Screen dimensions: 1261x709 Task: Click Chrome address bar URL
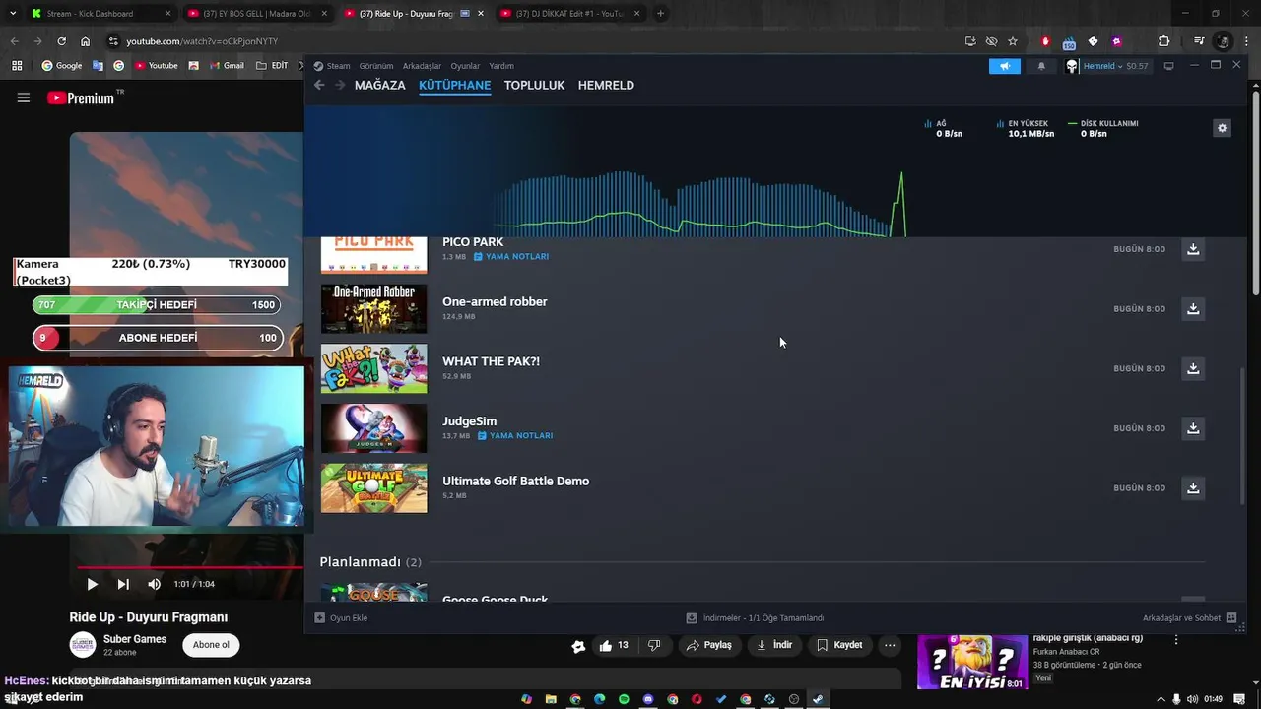202,41
